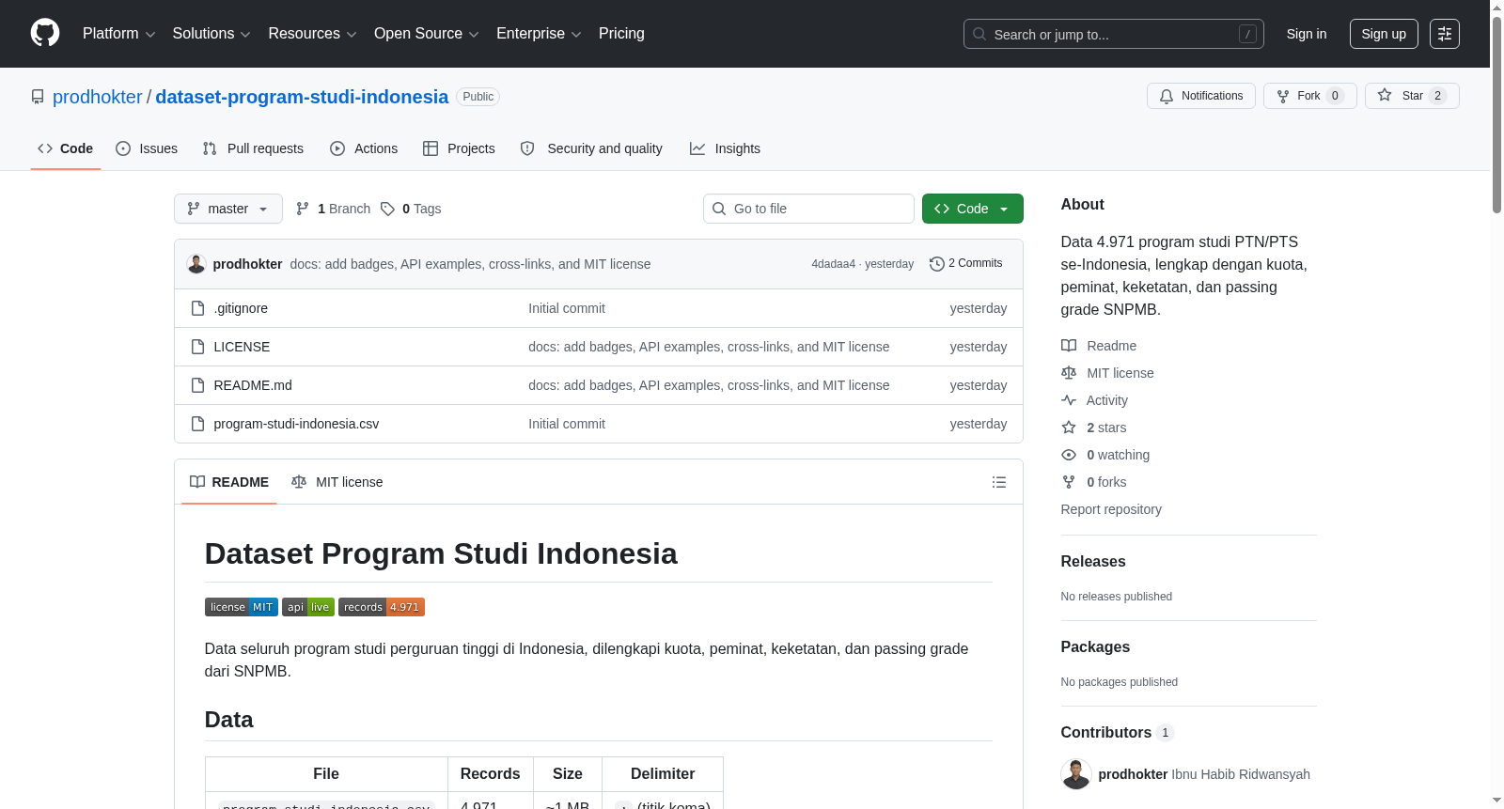Switch to the Projects tab

coord(459,148)
